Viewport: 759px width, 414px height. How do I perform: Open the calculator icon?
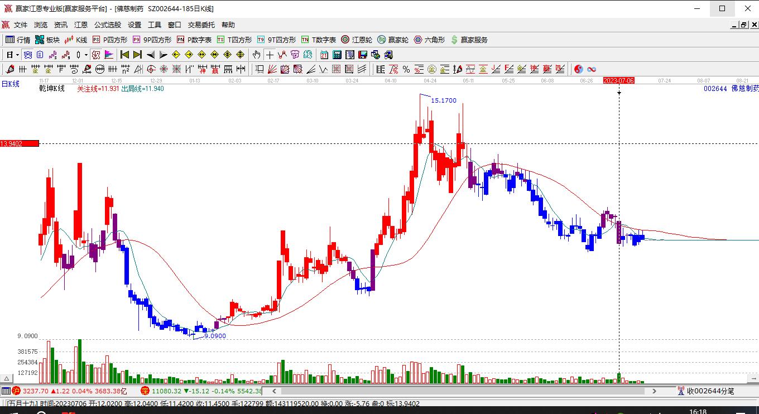pyautogui.click(x=337, y=55)
